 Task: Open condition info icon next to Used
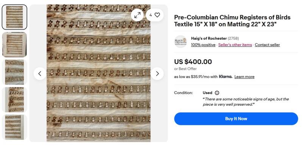(217, 93)
